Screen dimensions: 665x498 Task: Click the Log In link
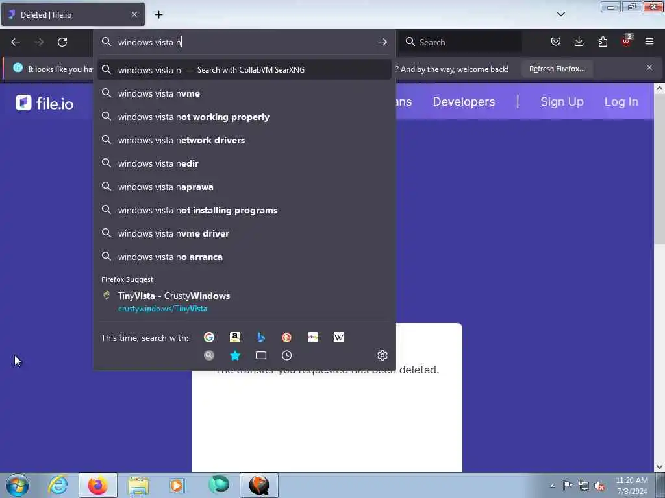click(x=621, y=102)
